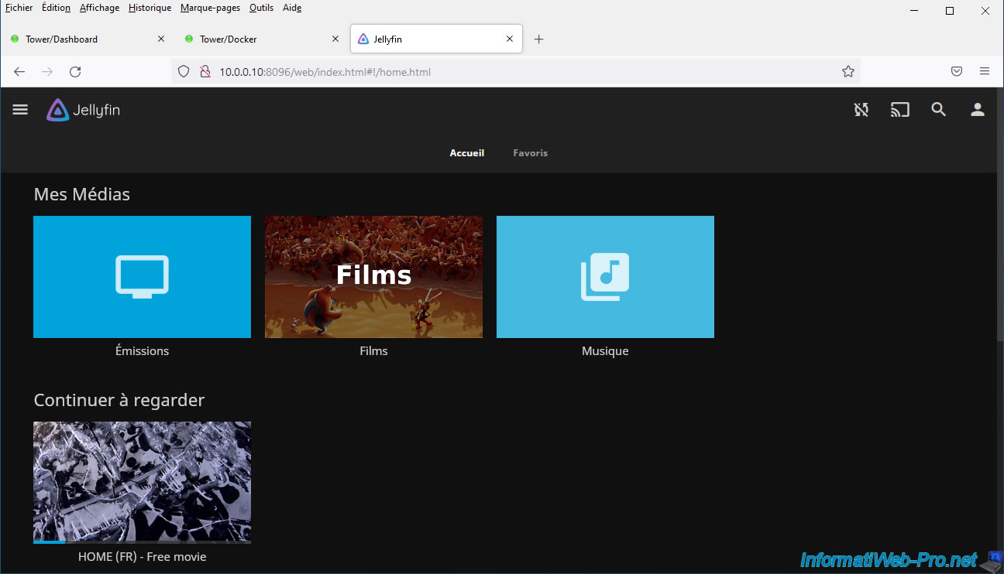Open the Historique menu
The height and width of the screenshot is (574, 1004).
coord(150,8)
